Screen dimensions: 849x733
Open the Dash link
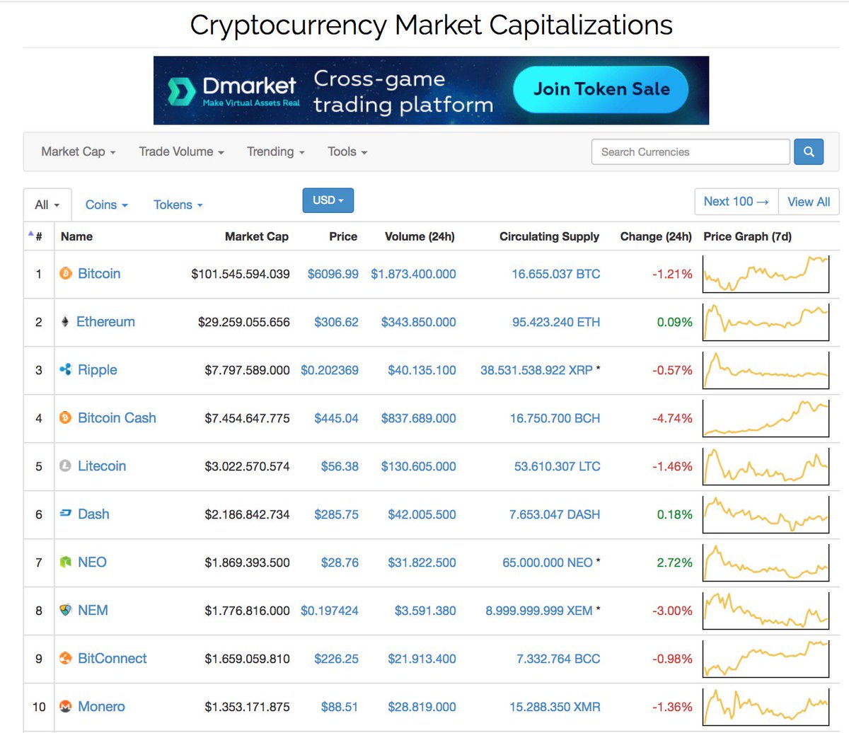point(93,514)
